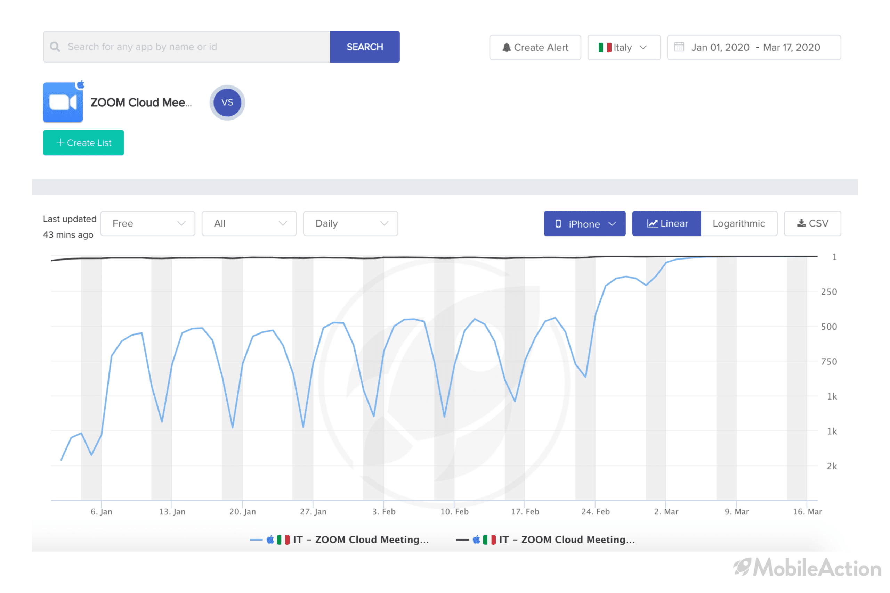Click the SEARCH button
This screenshot has height=593, width=890.
click(365, 47)
